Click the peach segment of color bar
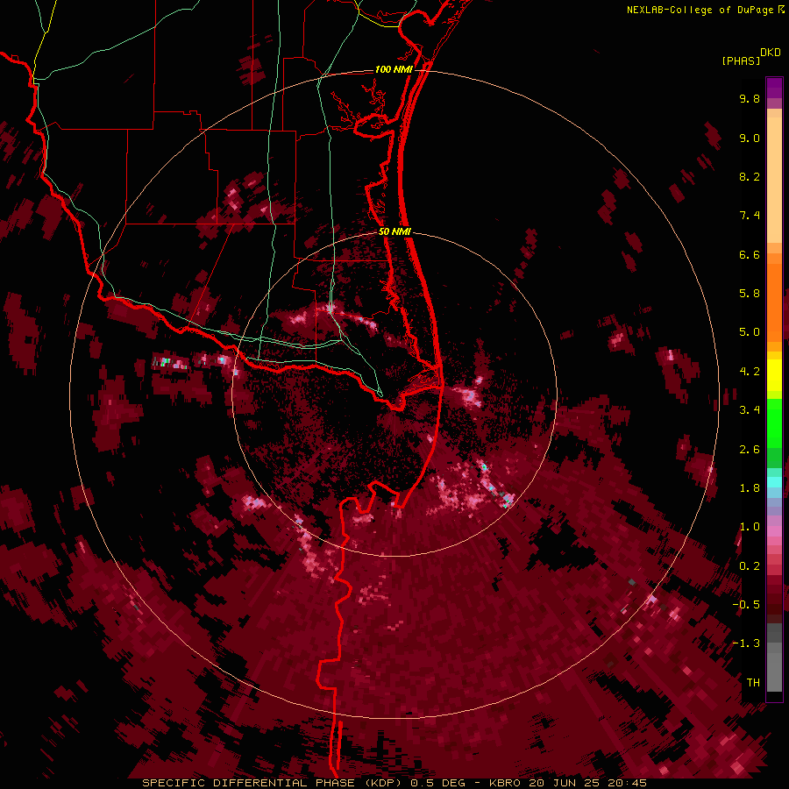Image resolution: width=789 pixels, height=789 pixels. click(774, 176)
